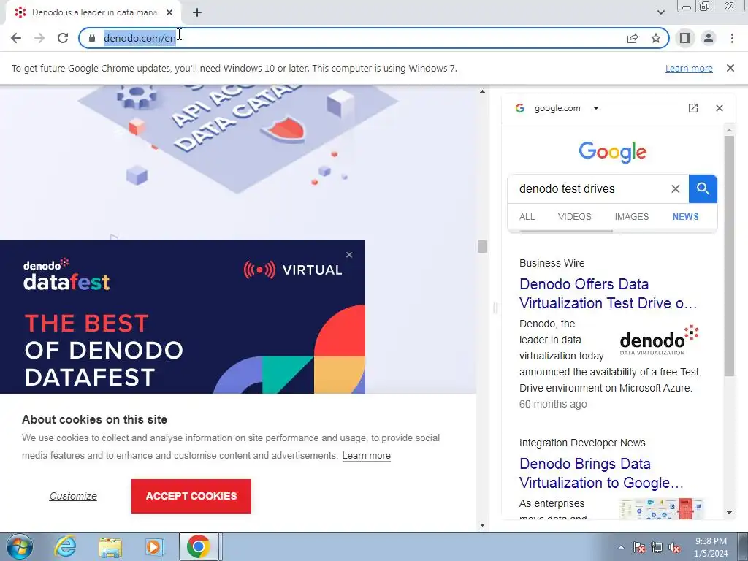748x561 pixels.
Task: View site information via lock icon
Action: tap(92, 38)
